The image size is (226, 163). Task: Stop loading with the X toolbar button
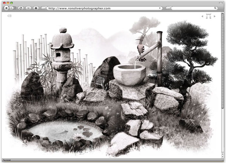(28, 8)
